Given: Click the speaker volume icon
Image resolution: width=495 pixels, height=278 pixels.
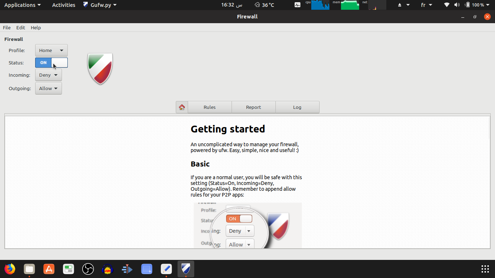Looking at the screenshot, I should click(457, 5).
